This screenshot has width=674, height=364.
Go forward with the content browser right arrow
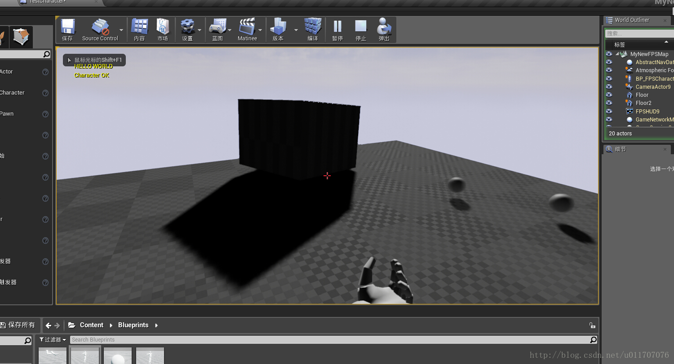57,325
